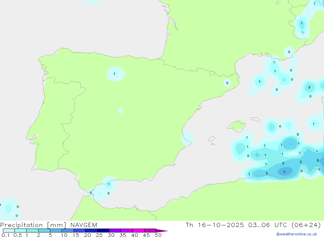The height and width of the screenshot is (237, 324).
Task: Click the "30" legend scale label
Action: (111, 235)
